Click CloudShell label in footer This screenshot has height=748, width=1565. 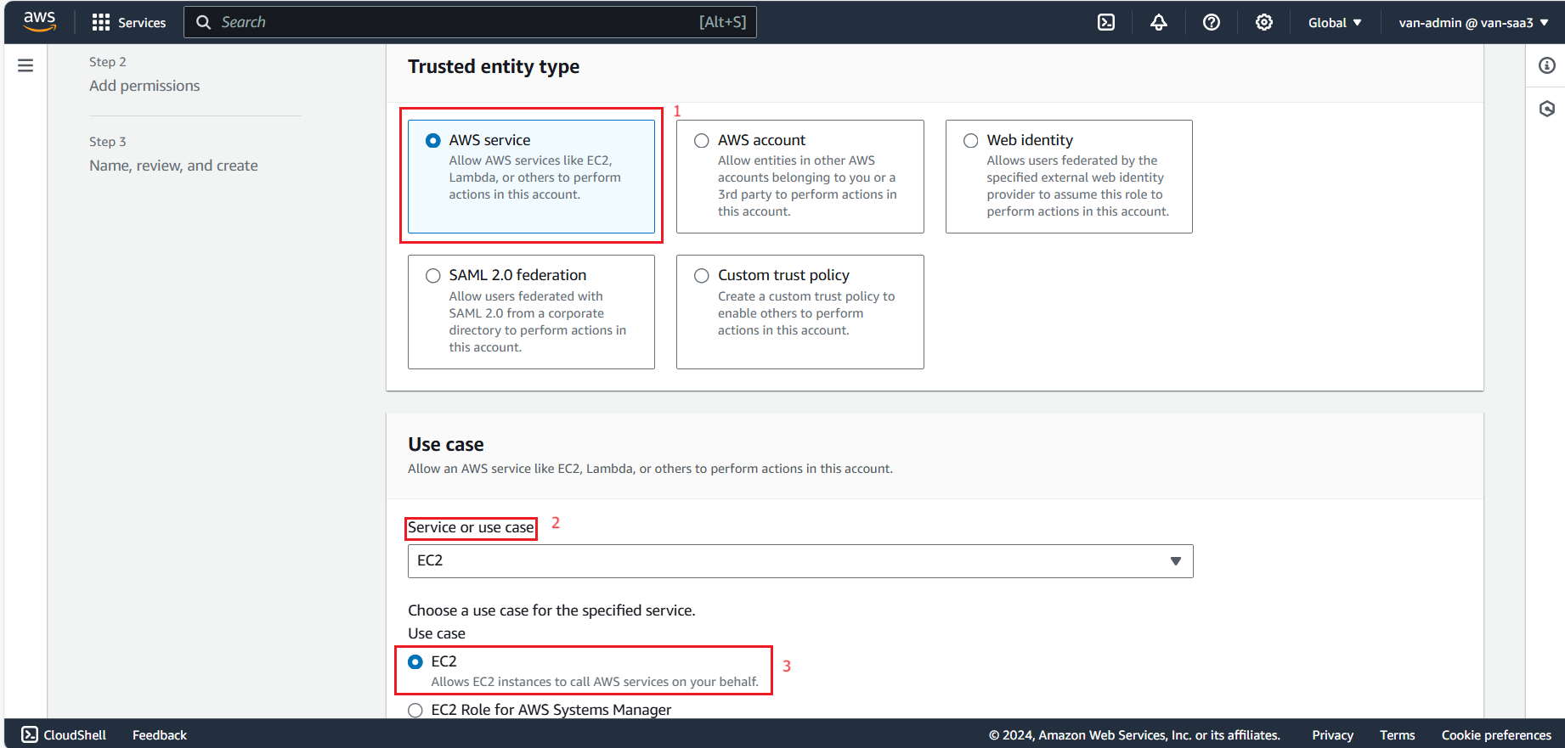(75, 735)
